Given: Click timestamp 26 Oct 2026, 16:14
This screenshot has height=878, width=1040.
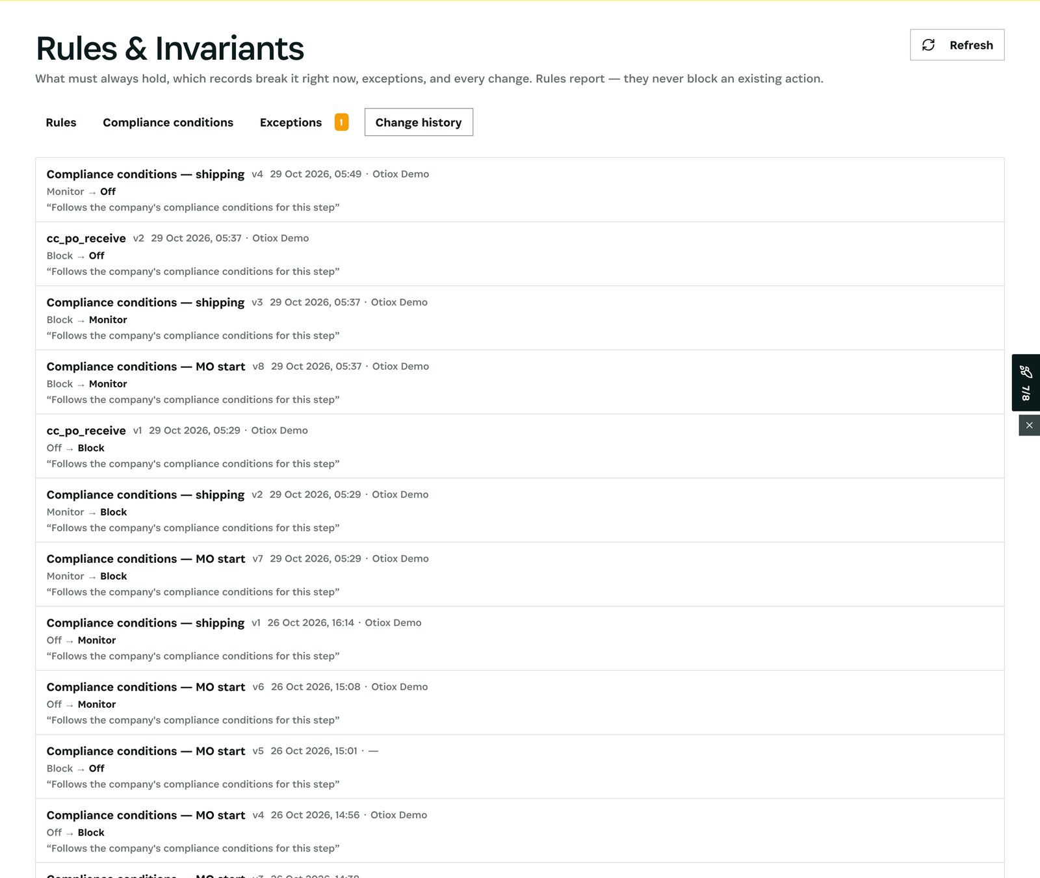Looking at the screenshot, I should click(x=311, y=623).
